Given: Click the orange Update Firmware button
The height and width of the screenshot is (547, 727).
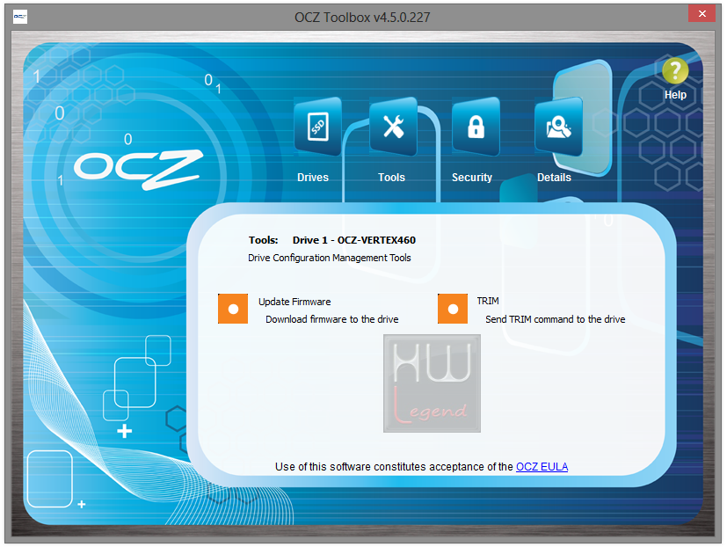Looking at the screenshot, I should coord(233,309).
